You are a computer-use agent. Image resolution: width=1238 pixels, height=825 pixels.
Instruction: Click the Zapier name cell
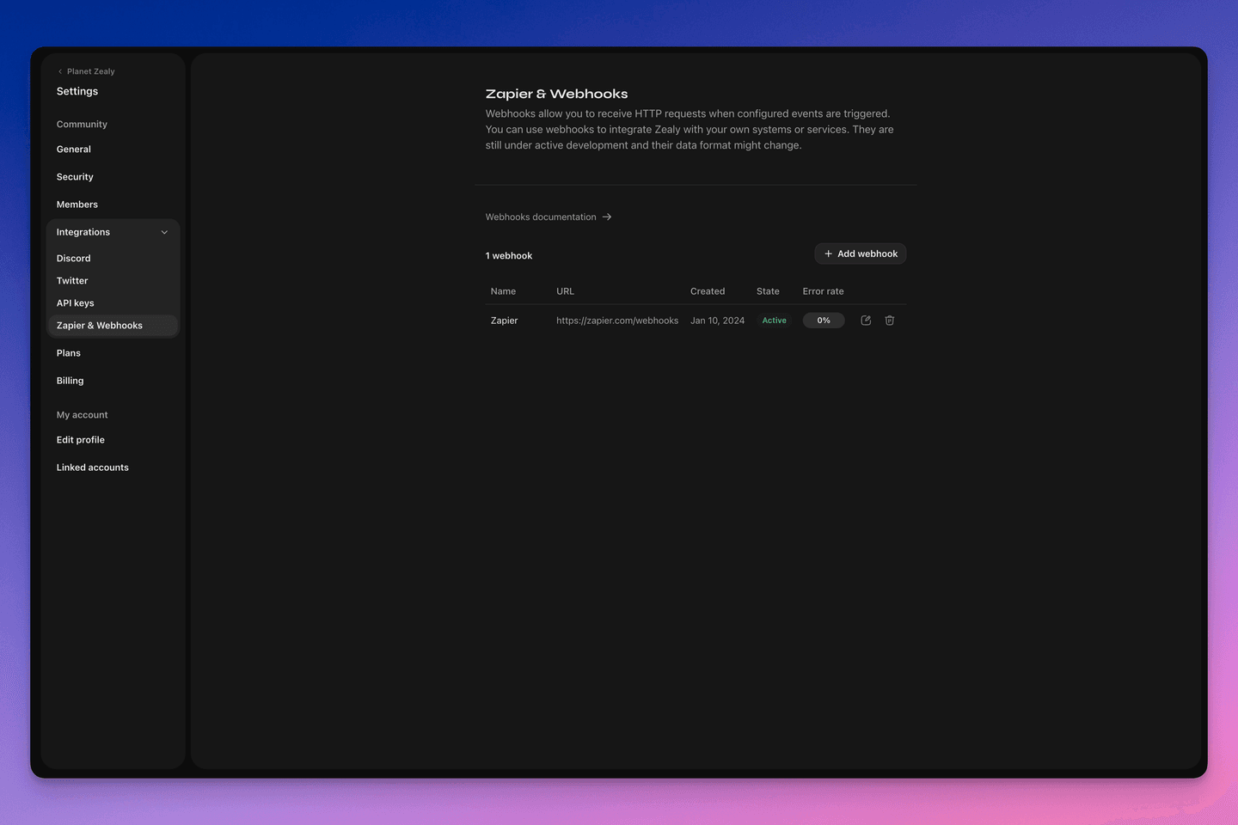click(x=505, y=321)
